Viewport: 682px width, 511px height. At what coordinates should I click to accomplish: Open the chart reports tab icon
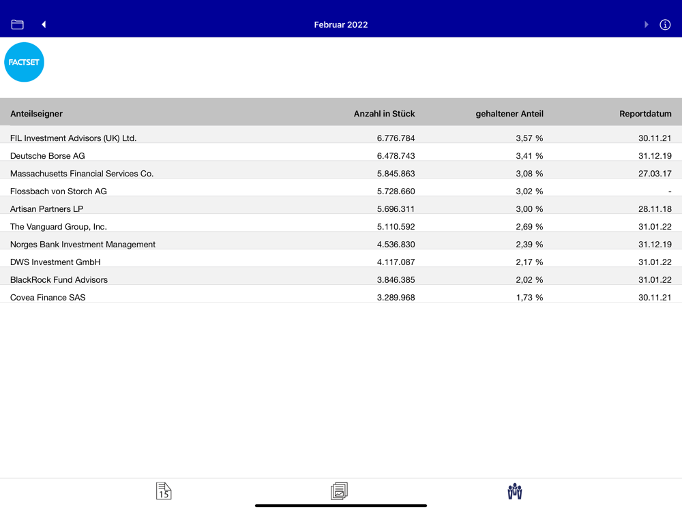[x=339, y=491]
